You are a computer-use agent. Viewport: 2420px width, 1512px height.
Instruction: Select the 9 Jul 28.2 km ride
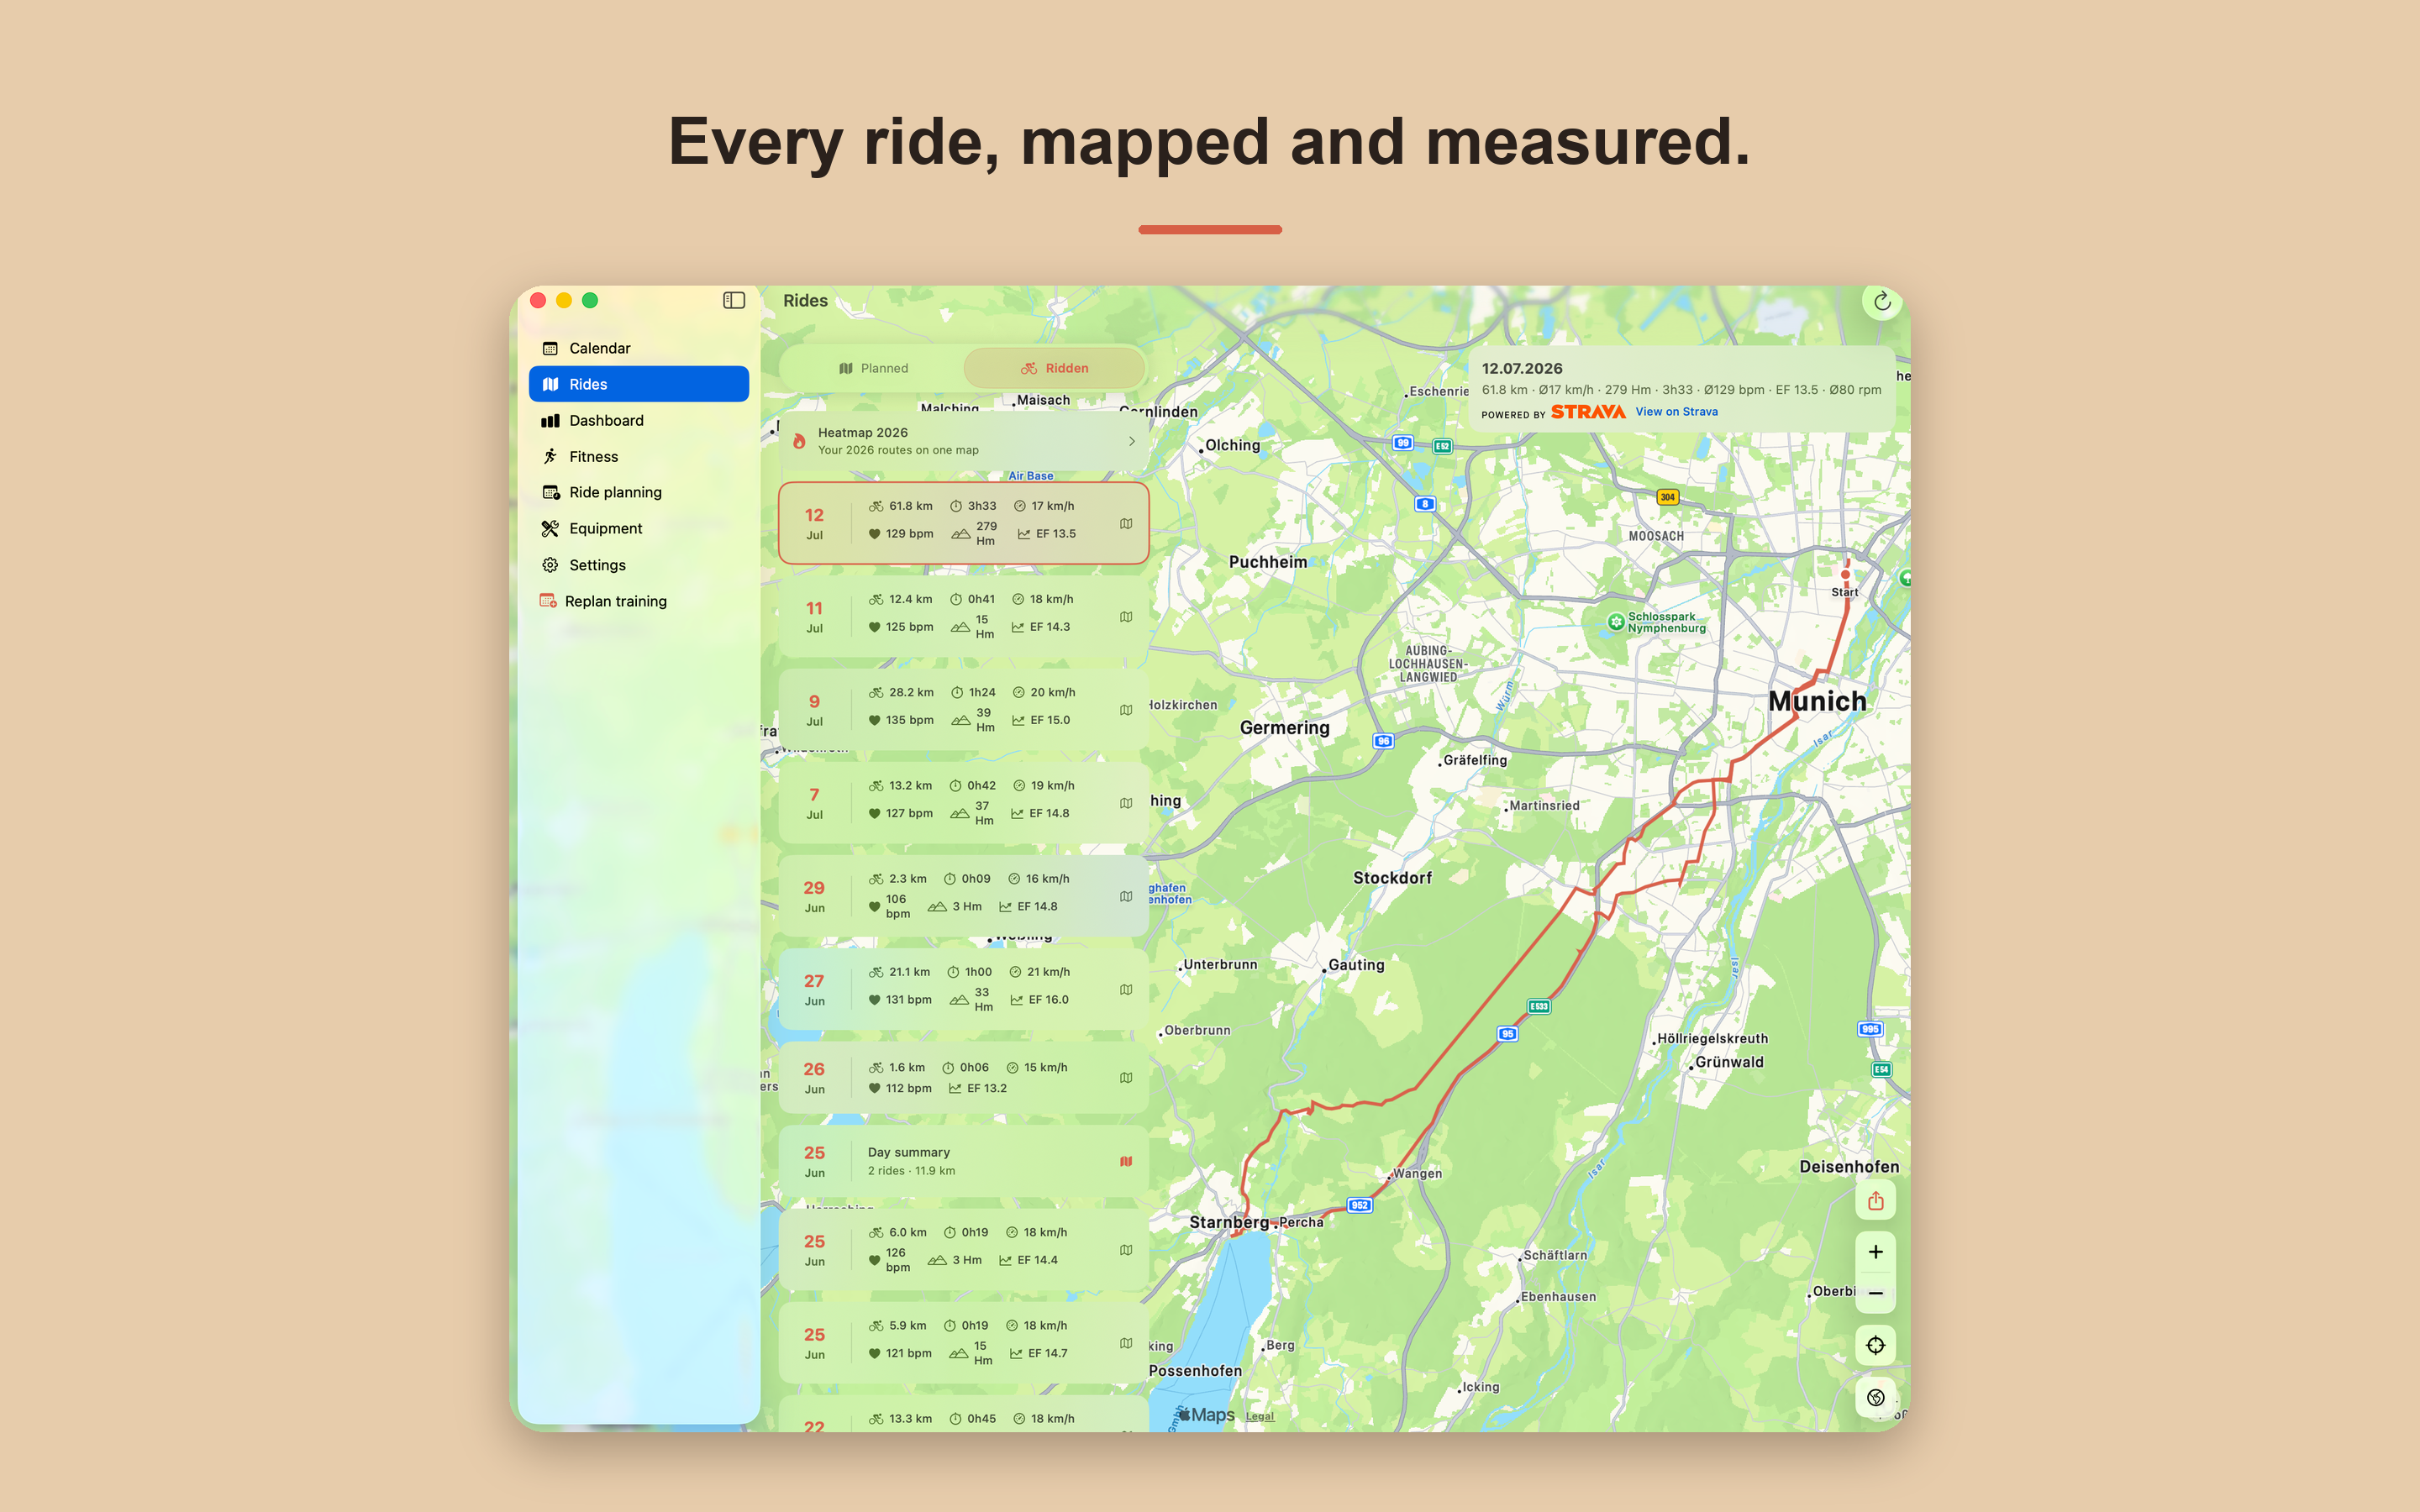(x=963, y=709)
